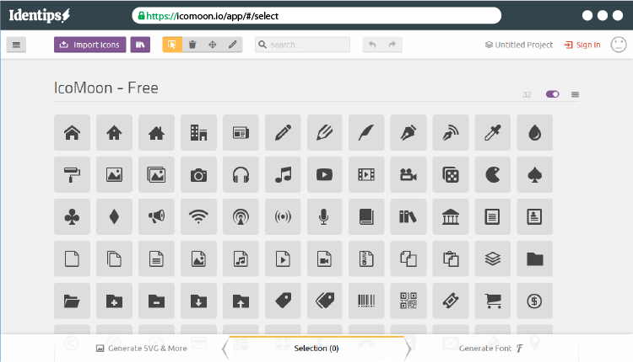
Task: Click the undo arrow
Action: point(372,45)
